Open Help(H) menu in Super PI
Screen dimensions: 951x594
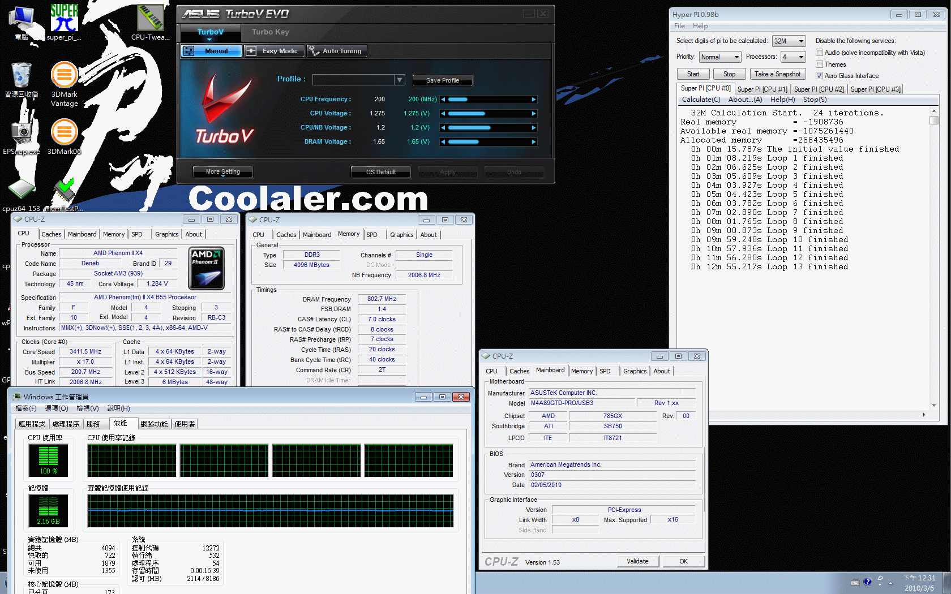pos(782,100)
